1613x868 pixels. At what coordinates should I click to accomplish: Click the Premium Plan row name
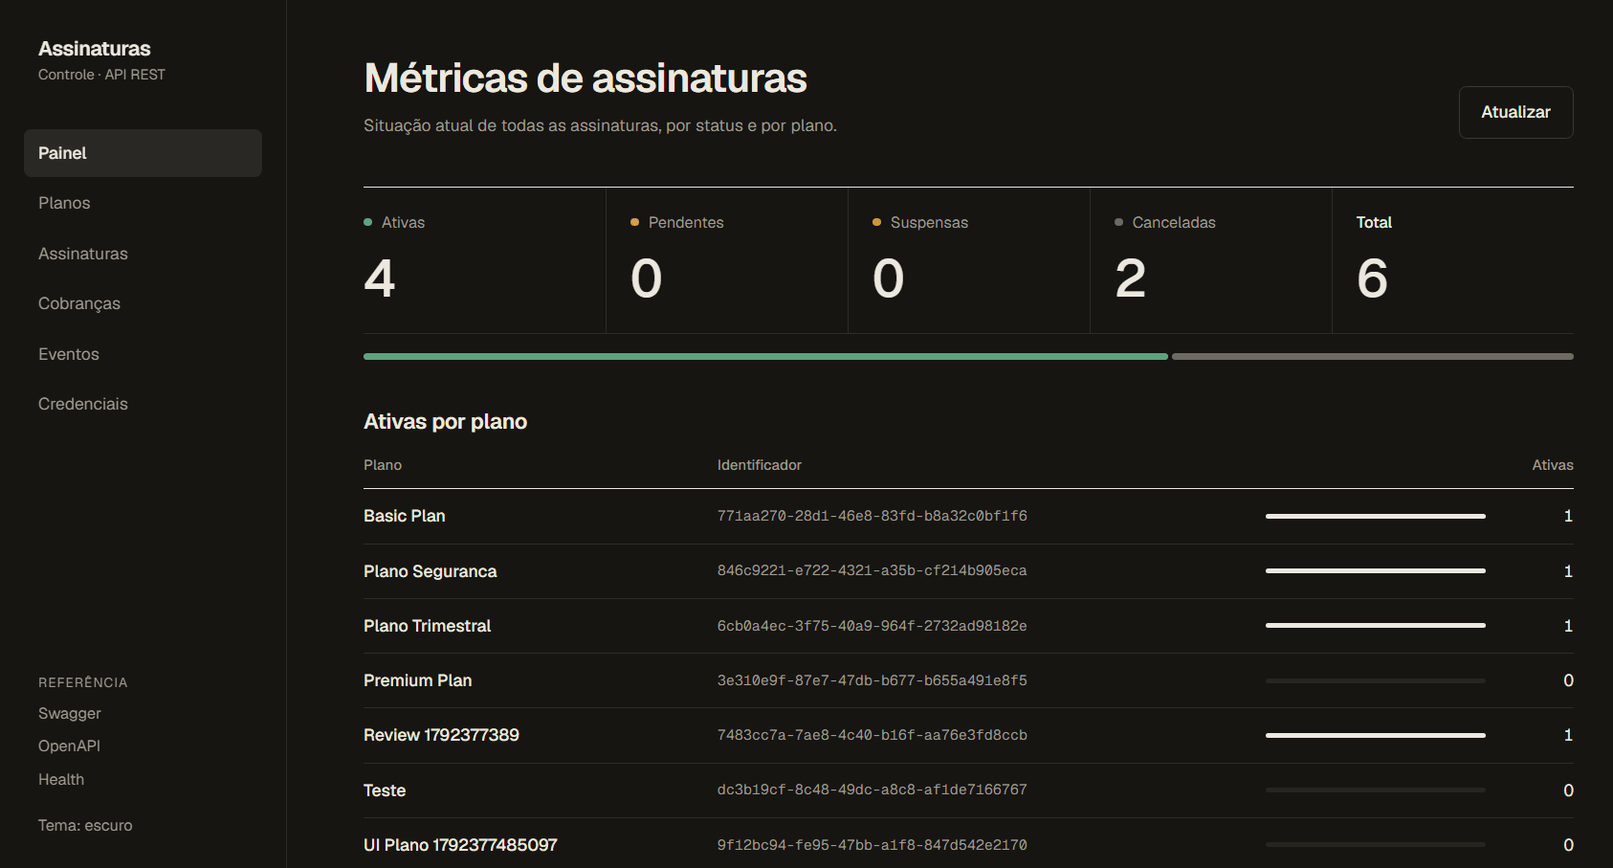(418, 680)
